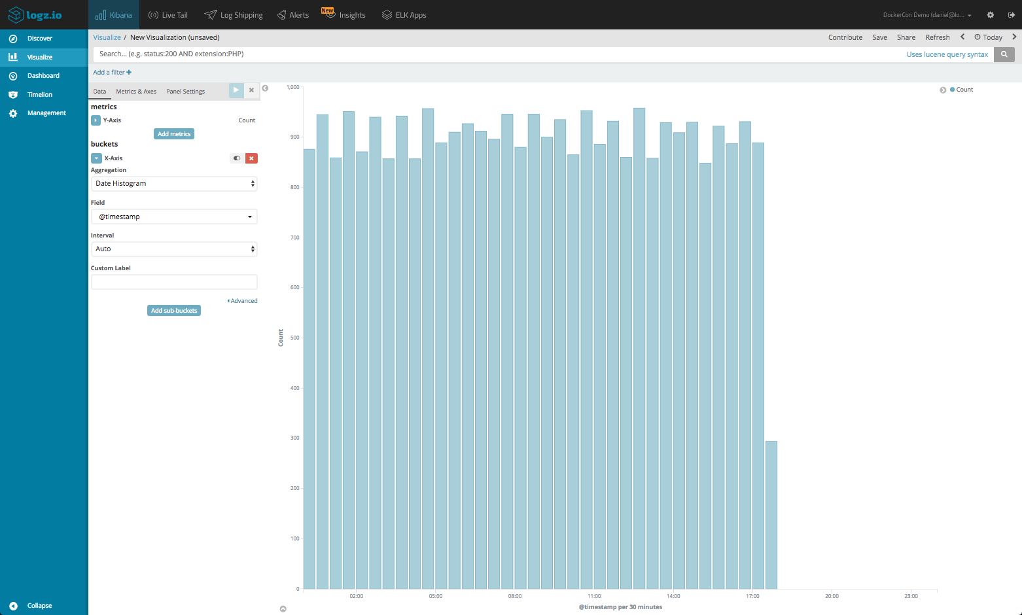This screenshot has width=1022, height=615.
Task: Click Add metrics button
Action: point(174,134)
